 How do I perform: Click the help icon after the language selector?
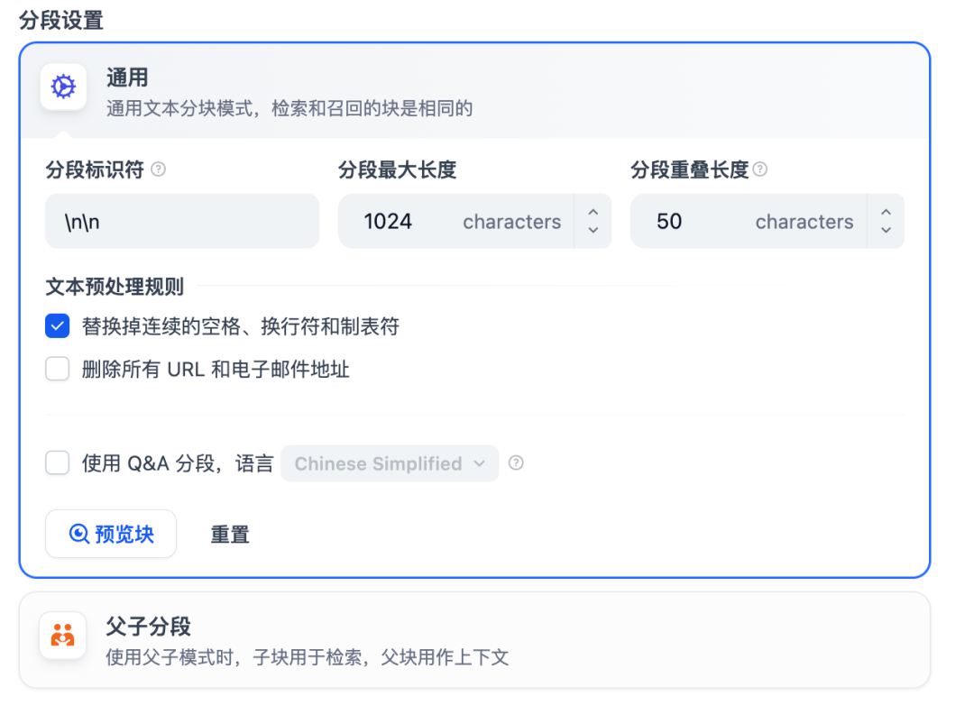coord(516,463)
